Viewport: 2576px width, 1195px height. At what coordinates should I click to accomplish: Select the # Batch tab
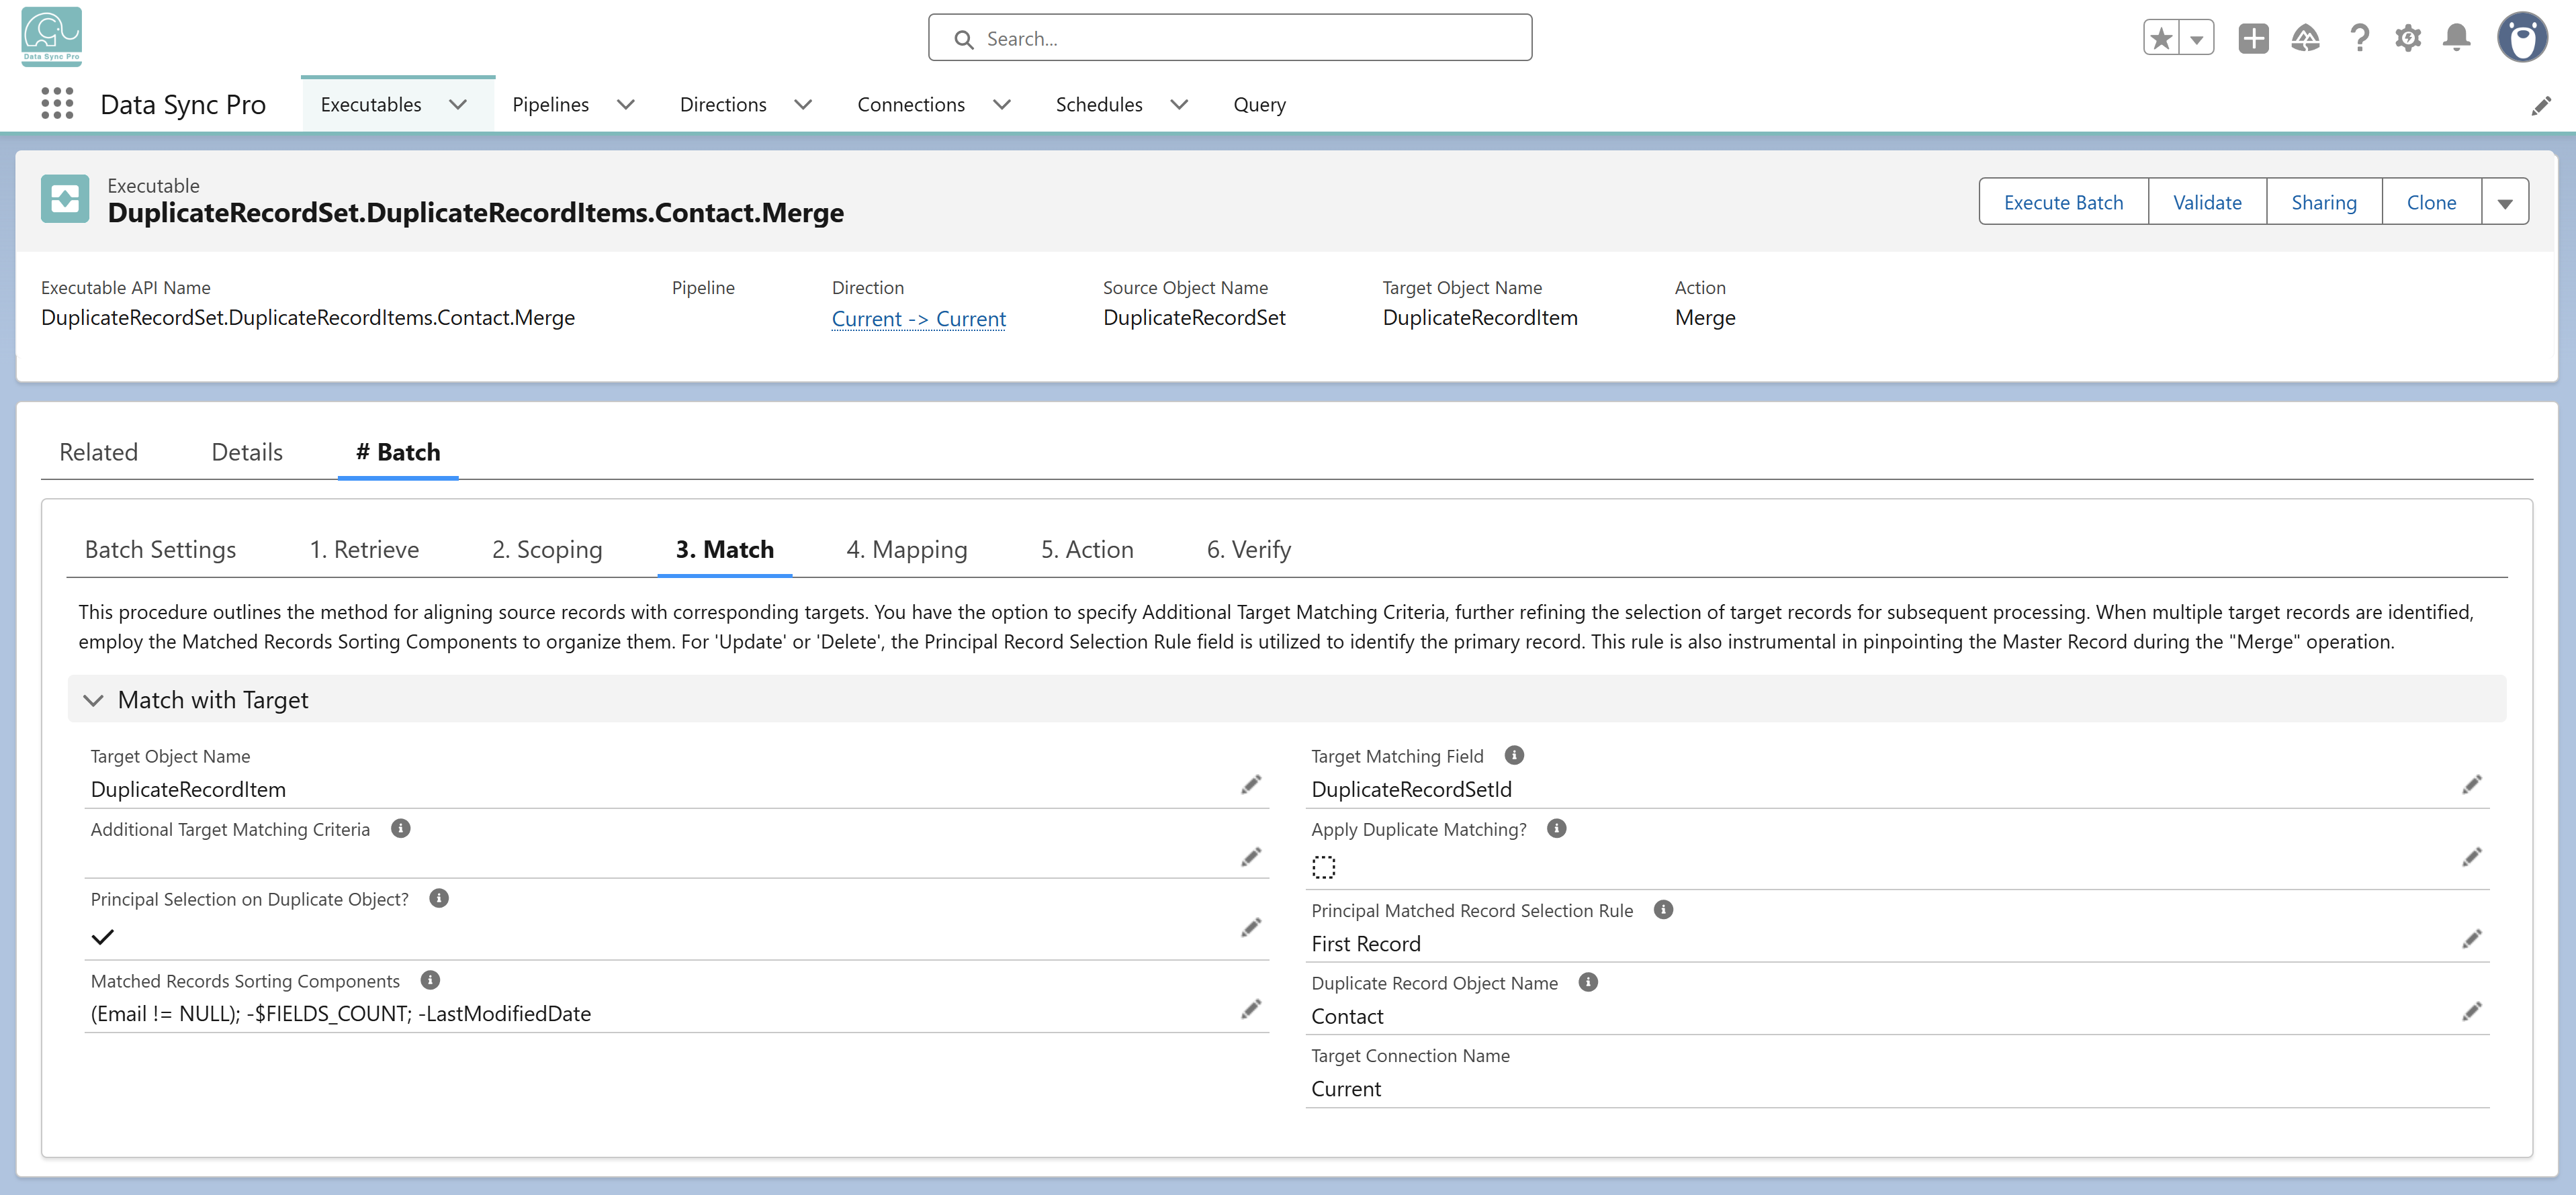click(398, 452)
